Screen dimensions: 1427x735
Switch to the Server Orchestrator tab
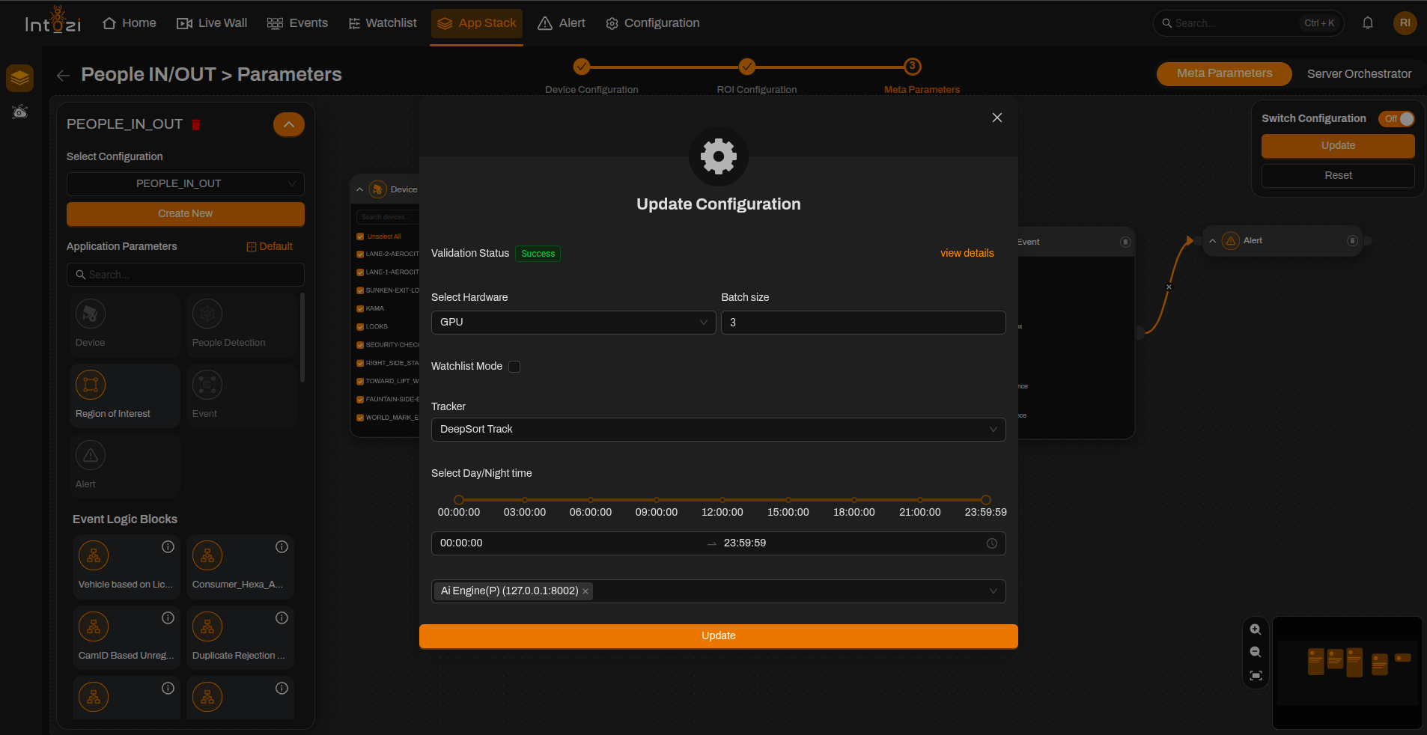click(x=1359, y=74)
